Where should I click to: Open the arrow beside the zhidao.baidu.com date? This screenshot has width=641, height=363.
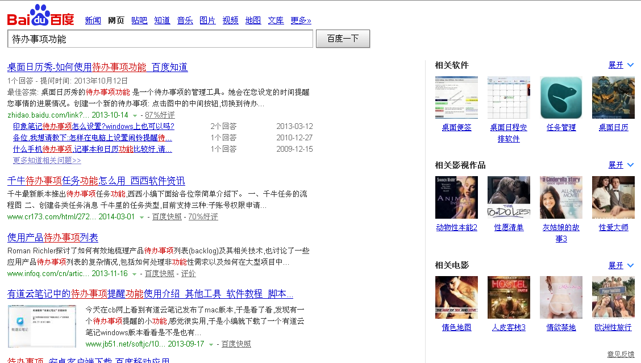click(135, 115)
